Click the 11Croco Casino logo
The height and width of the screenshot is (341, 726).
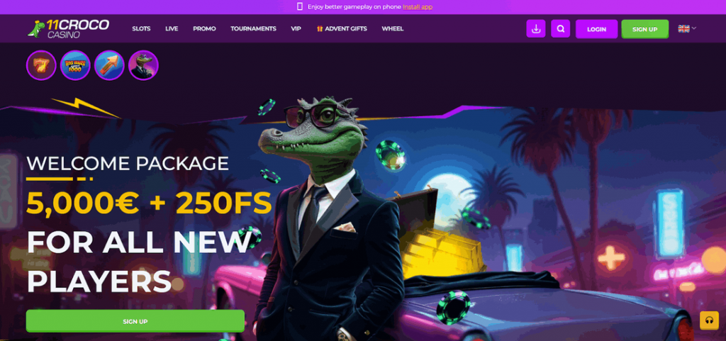(x=68, y=28)
